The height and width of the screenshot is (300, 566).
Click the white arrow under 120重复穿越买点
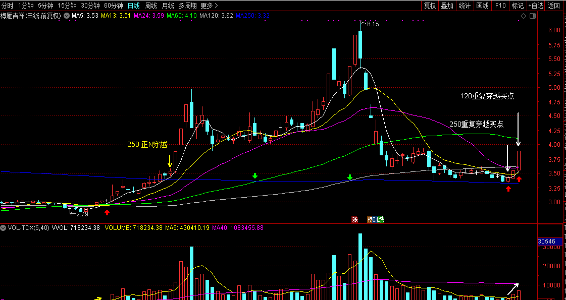[x=518, y=129]
